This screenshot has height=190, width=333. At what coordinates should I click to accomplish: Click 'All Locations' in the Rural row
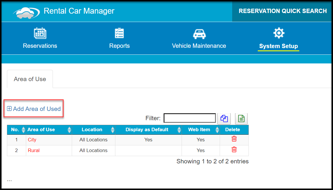point(94,150)
